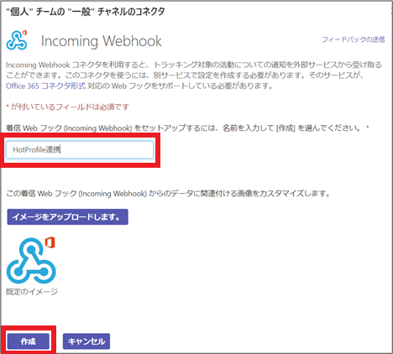The image size is (393, 354).
Task: Click the キャンセル button
Action: pos(86,341)
